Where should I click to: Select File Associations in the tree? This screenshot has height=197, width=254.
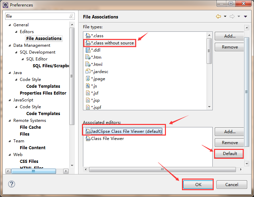click(44, 38)
